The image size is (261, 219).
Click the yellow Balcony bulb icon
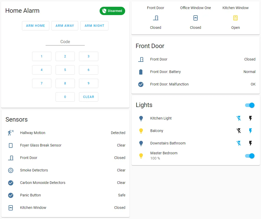141,131
